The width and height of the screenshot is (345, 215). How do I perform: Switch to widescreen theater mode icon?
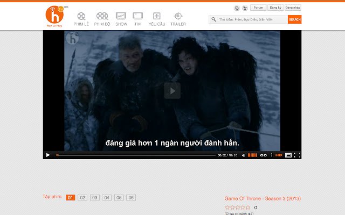[x=288, y=155]
